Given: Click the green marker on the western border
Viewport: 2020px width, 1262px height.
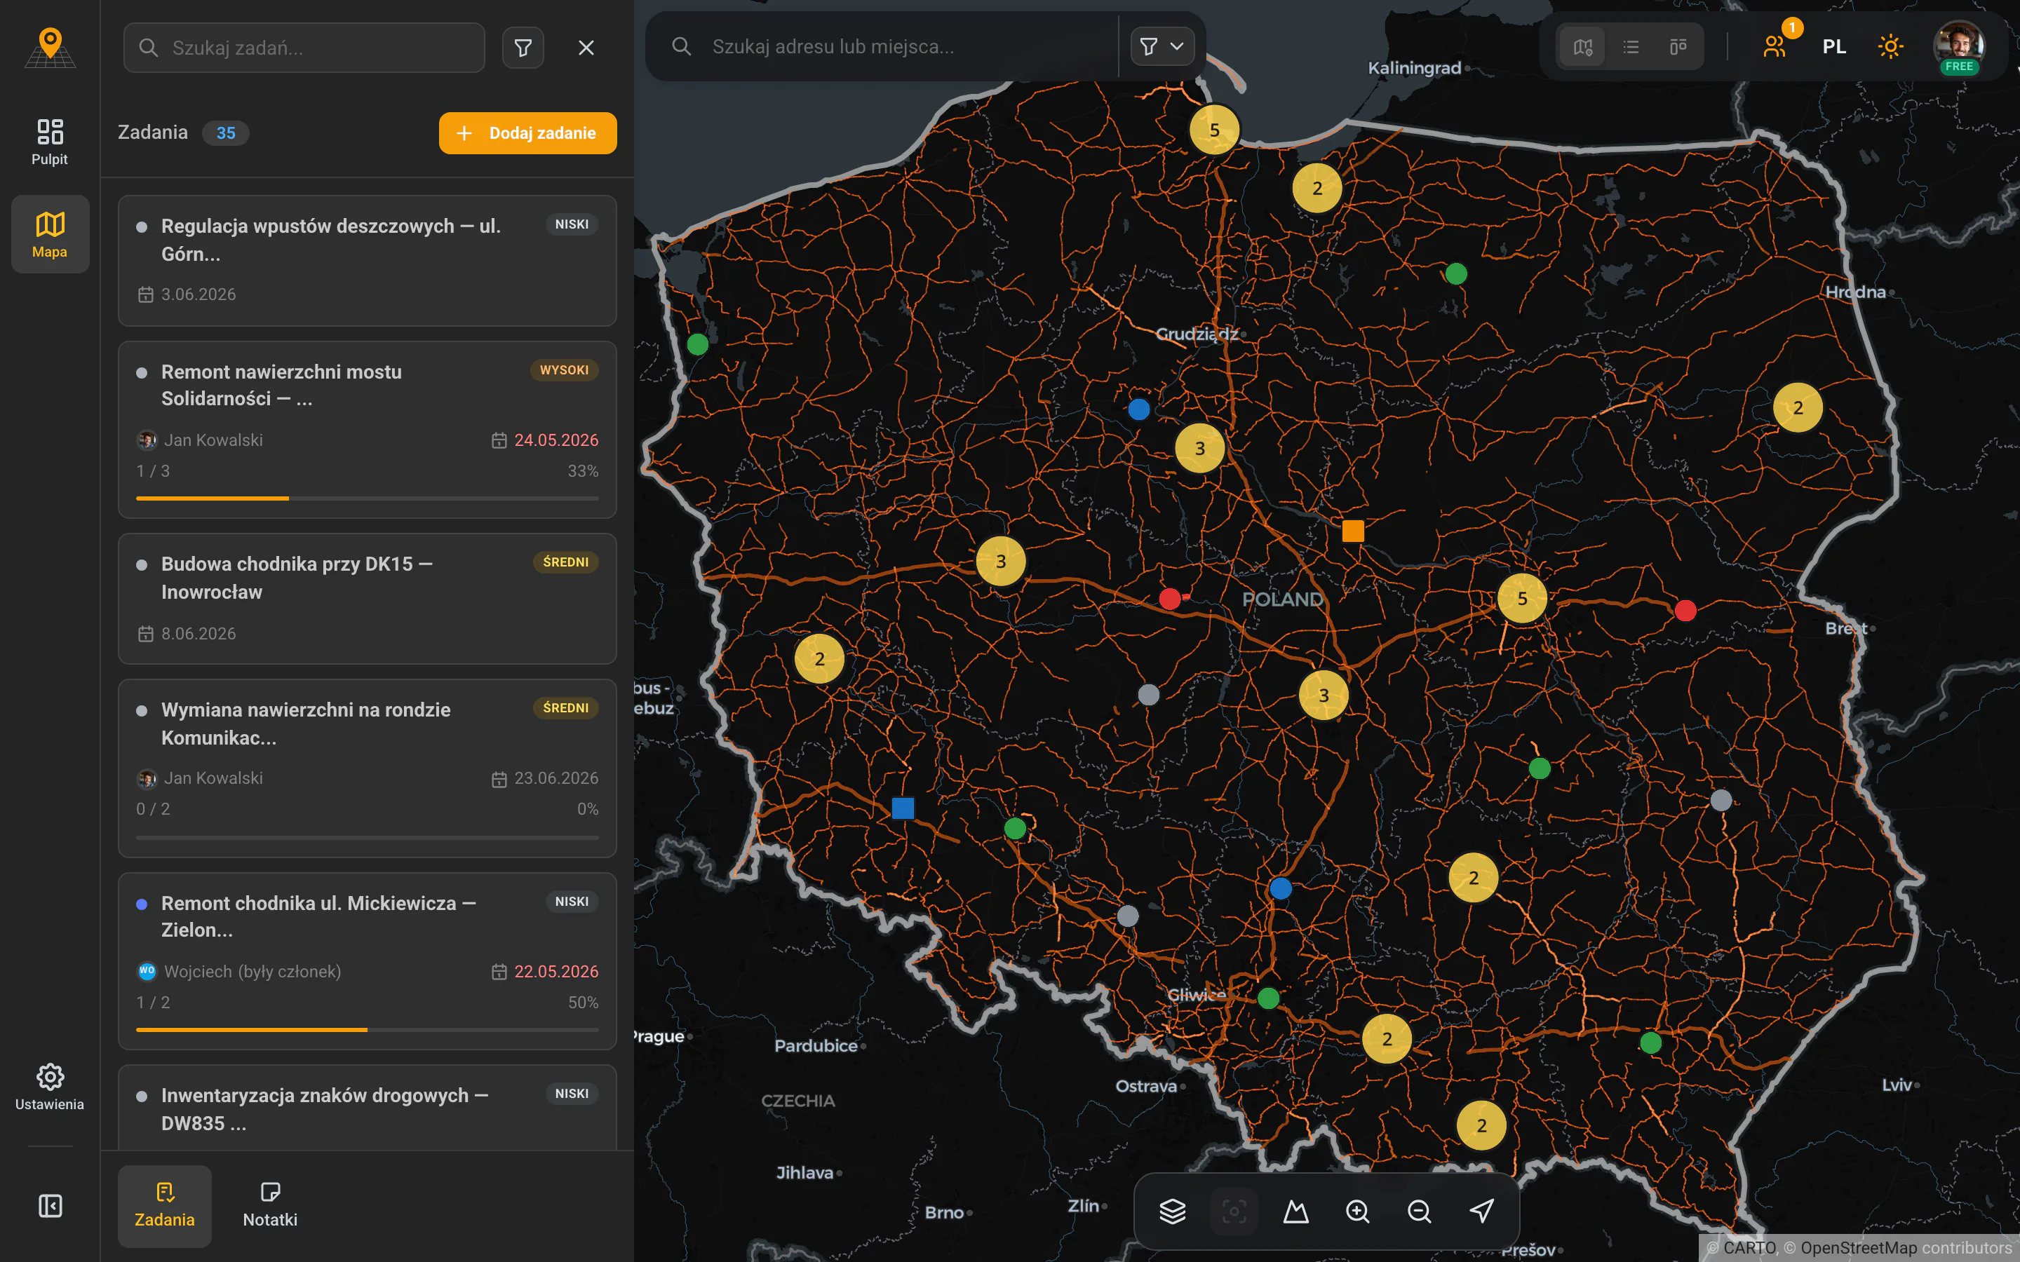Looking at the screenshot, I should [698, 344].
